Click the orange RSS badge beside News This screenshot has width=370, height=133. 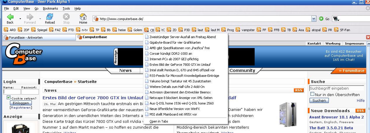[299, 91]
